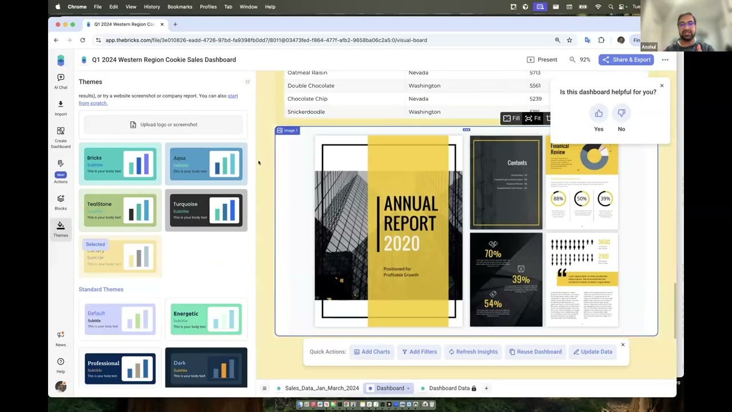Open the AI Chat sidebar icon
732x412 pixels.
(x=61, y=77)
